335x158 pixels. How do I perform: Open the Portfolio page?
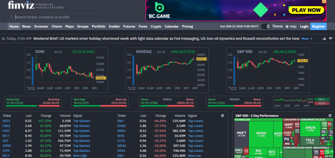(x=98, y=26)
